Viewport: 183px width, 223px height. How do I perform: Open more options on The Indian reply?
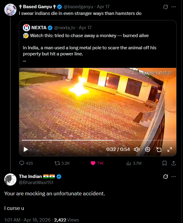[x=174, y=176]
